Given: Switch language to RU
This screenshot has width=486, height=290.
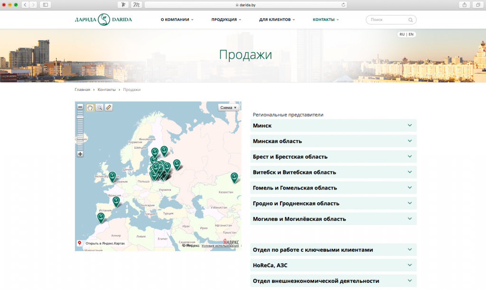Looking at the screenshot, I should [402, 34].
